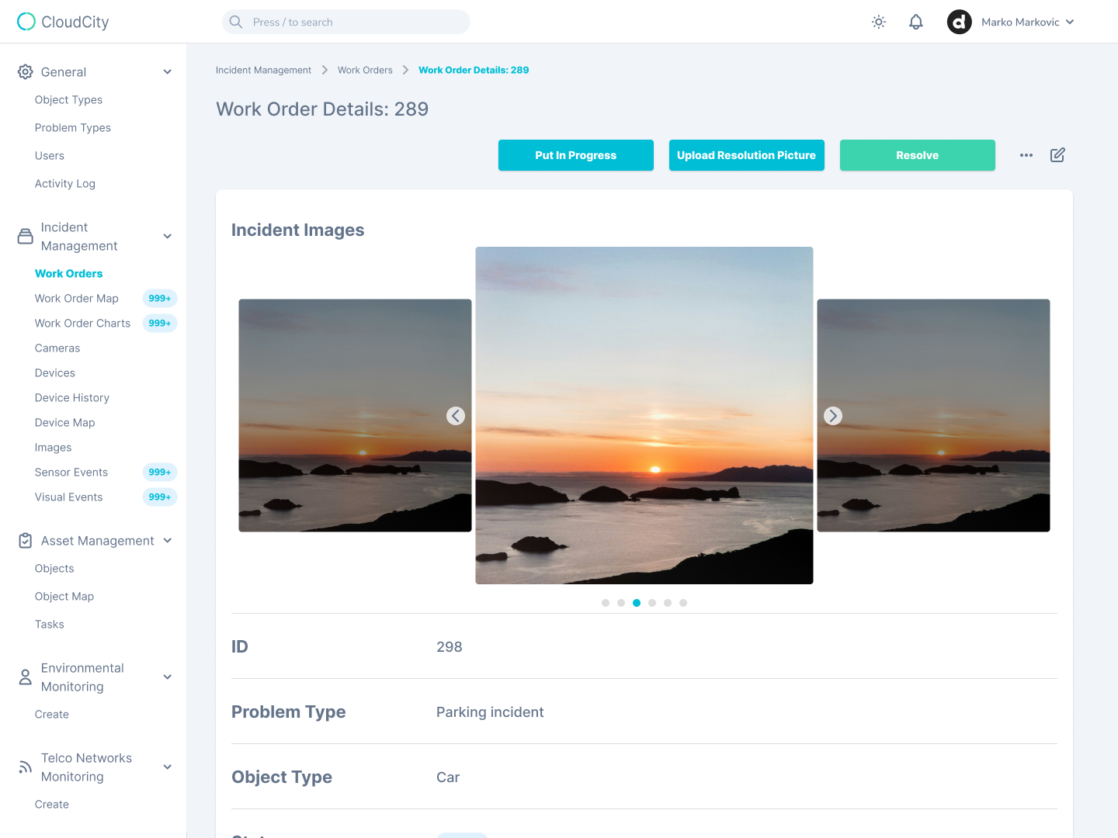This screenshot has width=1118, height=838.
Task: Click the CloudCity logo
Action: (62, 22)
